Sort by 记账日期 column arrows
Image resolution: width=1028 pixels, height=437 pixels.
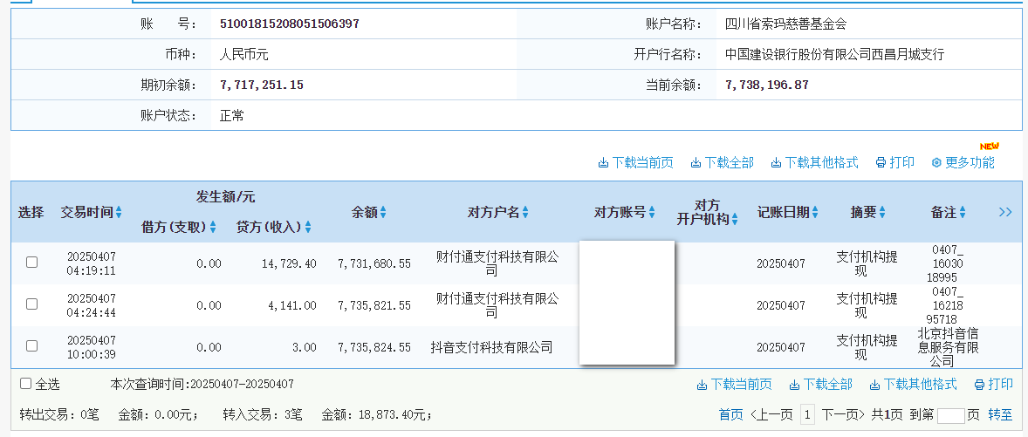[x=815, y=212]
